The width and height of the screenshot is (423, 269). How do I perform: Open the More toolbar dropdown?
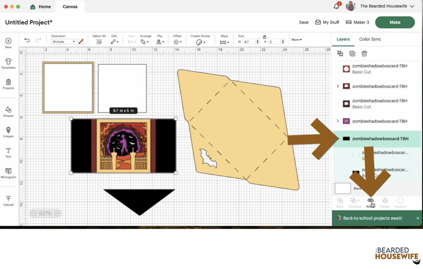(296, 40)
